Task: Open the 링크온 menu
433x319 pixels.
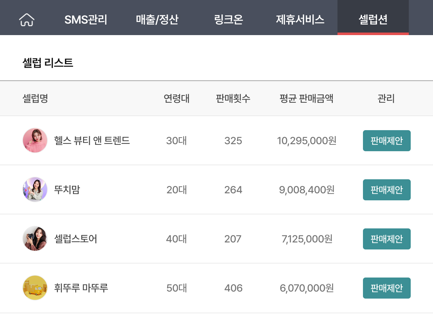Action: [228, 19]
